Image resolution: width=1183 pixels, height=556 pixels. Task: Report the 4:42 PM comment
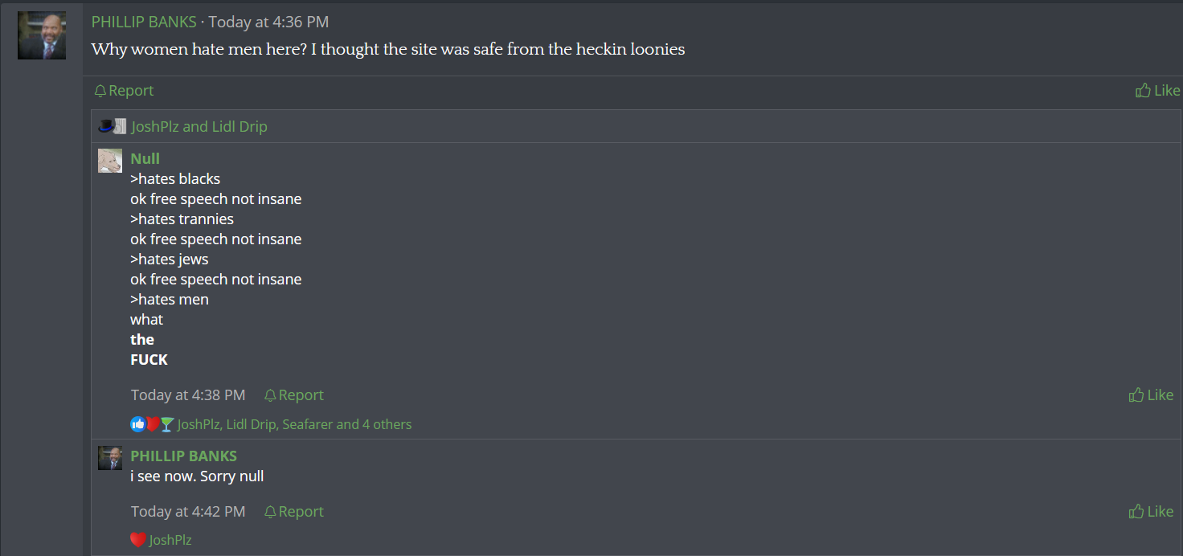[x=294, y=511]
